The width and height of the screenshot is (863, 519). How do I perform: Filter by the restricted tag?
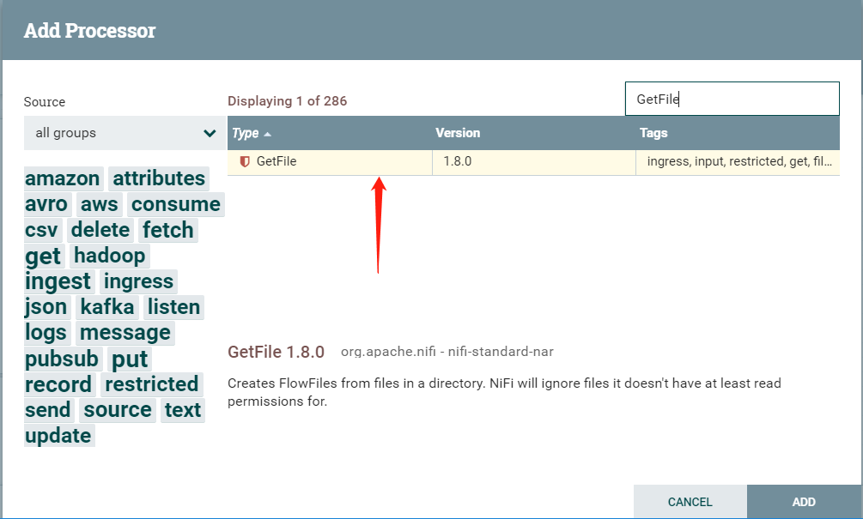point(152,384)
